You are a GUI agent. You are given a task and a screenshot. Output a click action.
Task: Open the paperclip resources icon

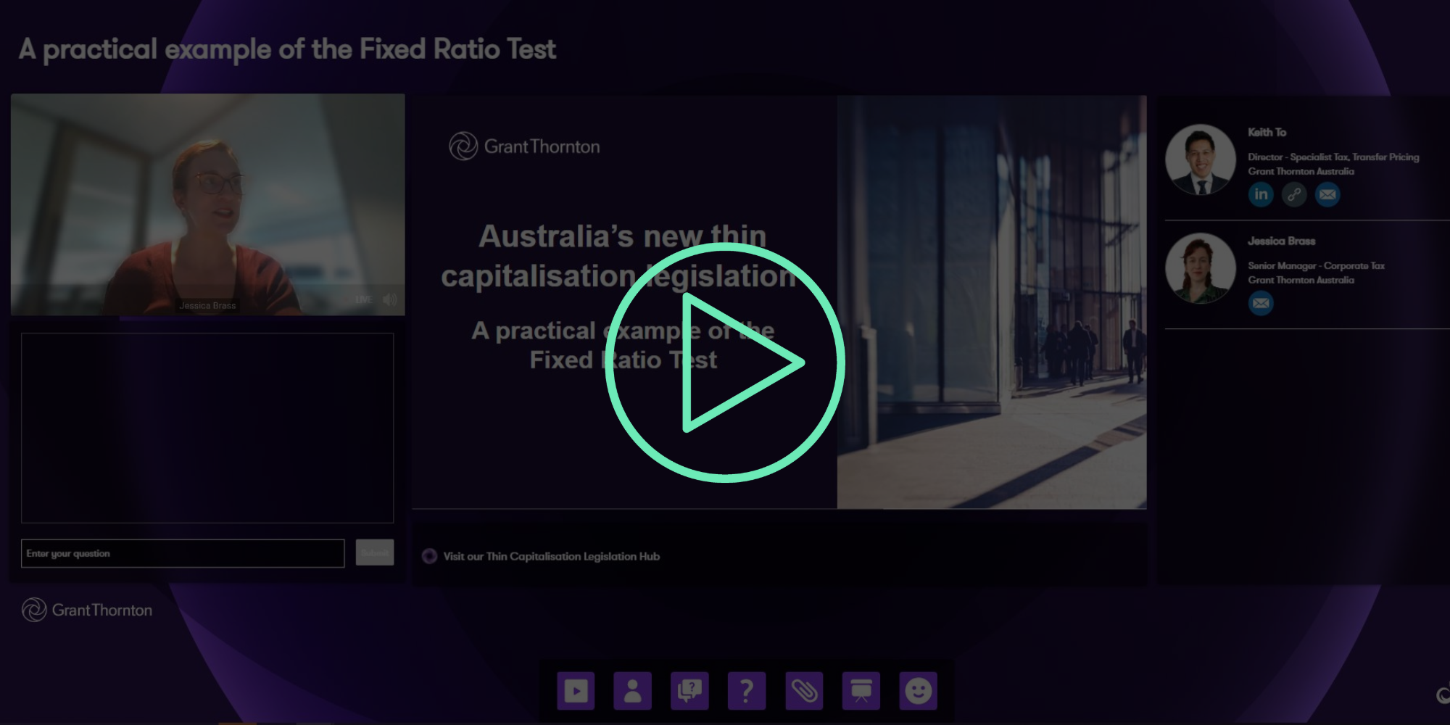804,691
